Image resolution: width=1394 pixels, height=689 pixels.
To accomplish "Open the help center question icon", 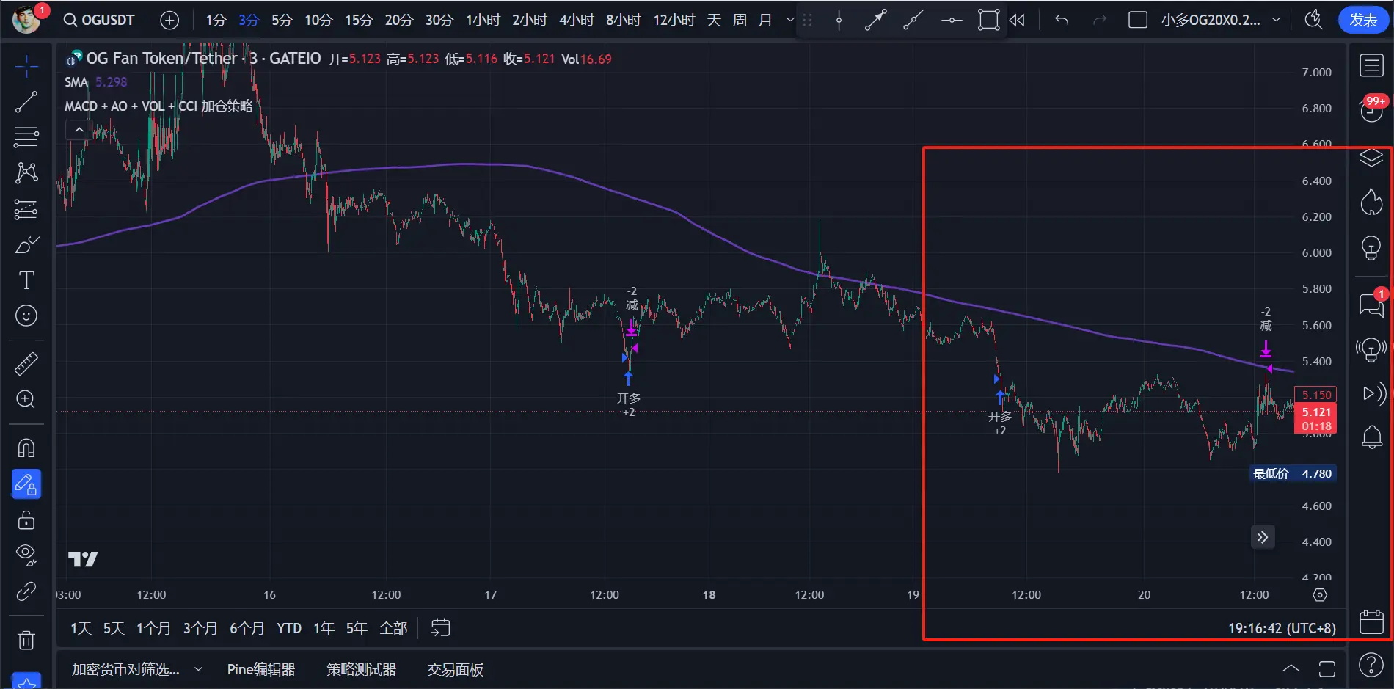I will (1371, 665).
